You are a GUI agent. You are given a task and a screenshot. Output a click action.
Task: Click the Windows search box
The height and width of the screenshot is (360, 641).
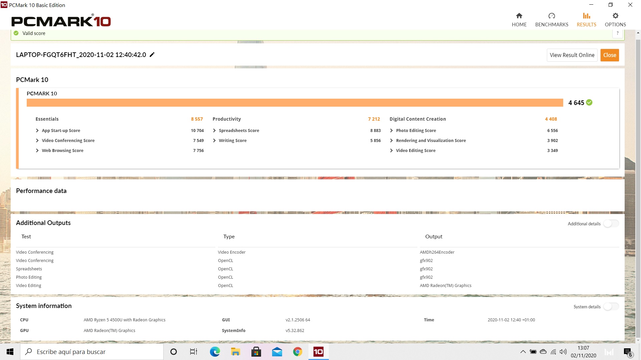(92, 352)
